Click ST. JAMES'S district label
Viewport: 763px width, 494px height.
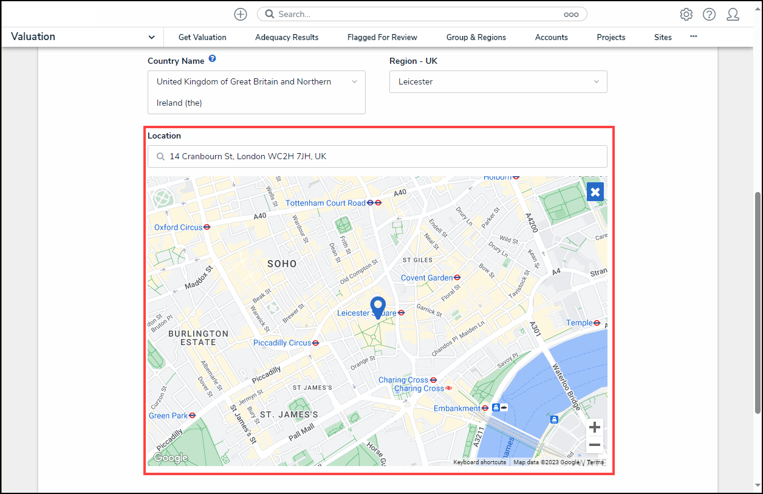click(289, 414)
